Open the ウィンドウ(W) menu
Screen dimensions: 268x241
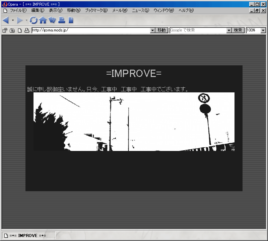click(164, 10)
